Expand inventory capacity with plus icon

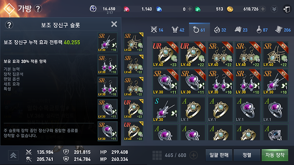click(x=194, y=155)
